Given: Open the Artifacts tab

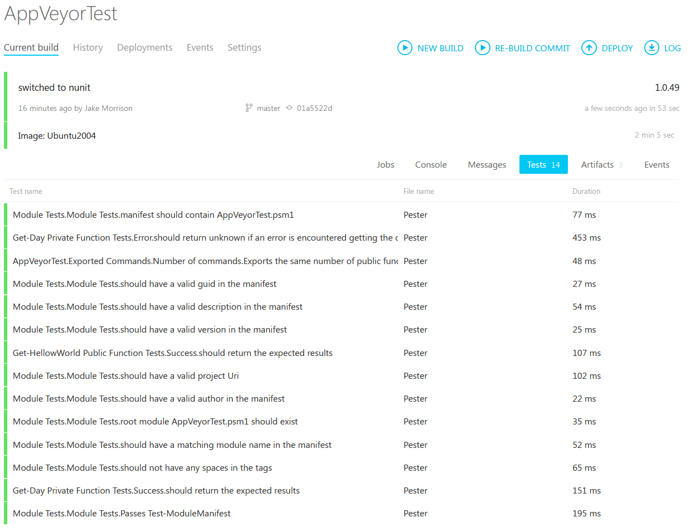Looking at the screenshot, I should click(x=602, y=164).
